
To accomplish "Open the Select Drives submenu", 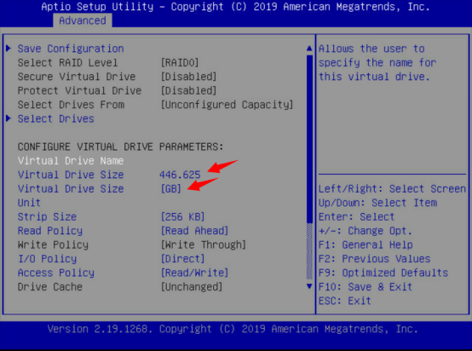I will 55,118.
